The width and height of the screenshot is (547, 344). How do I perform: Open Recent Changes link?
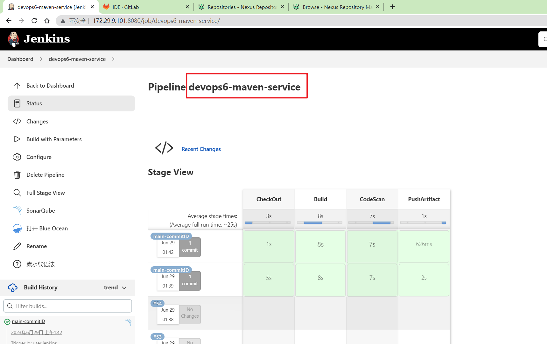pos(201,149)
